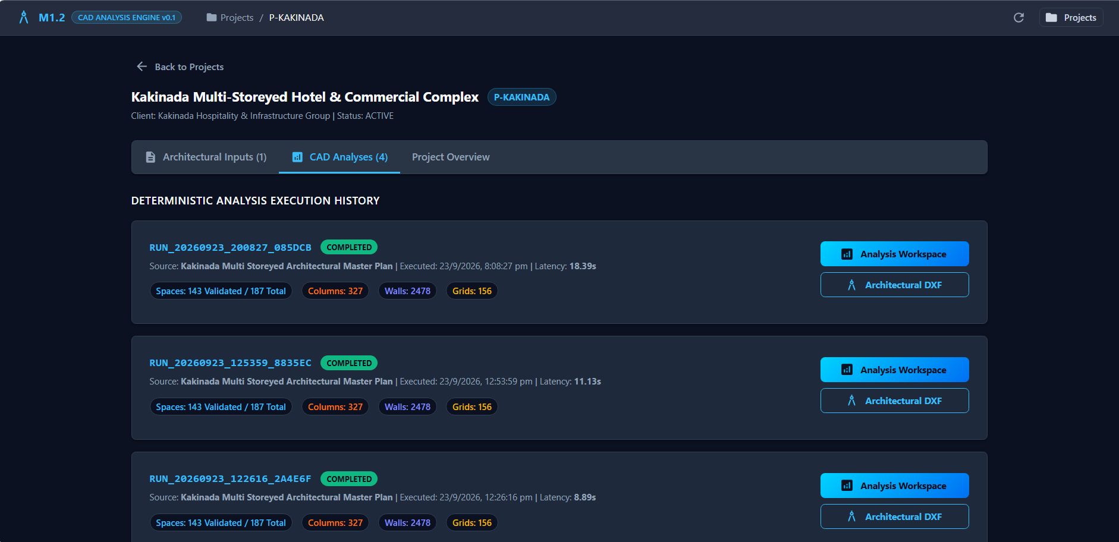The width and height of the screenshot is (1119, 542).
Task: Switch to the Project Overview tab
Action: coord(451,157)
